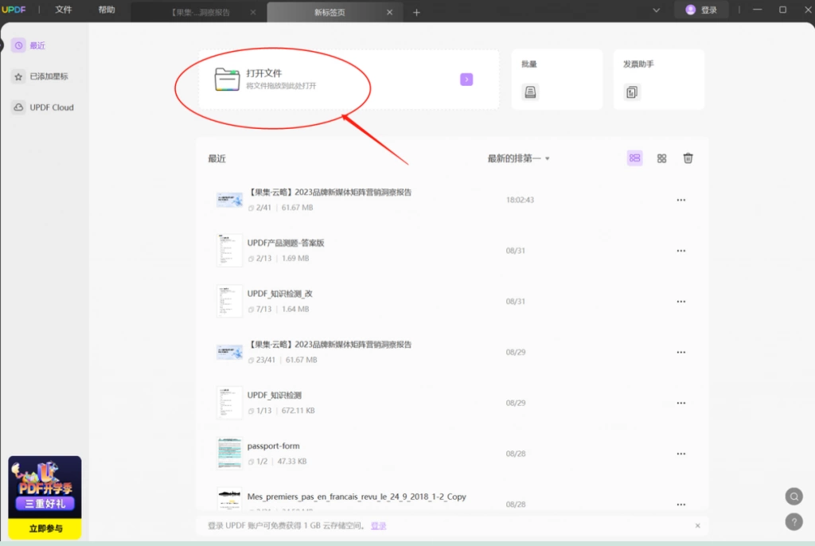
Task: Switch to the 果集 report document tab
Action: tap(201, 13)
